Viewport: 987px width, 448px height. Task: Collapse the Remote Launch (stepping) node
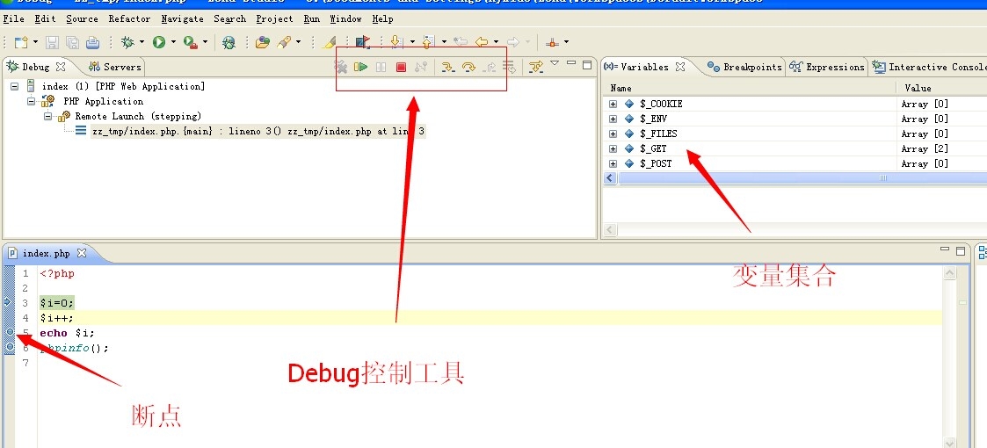tap(47, 117)
